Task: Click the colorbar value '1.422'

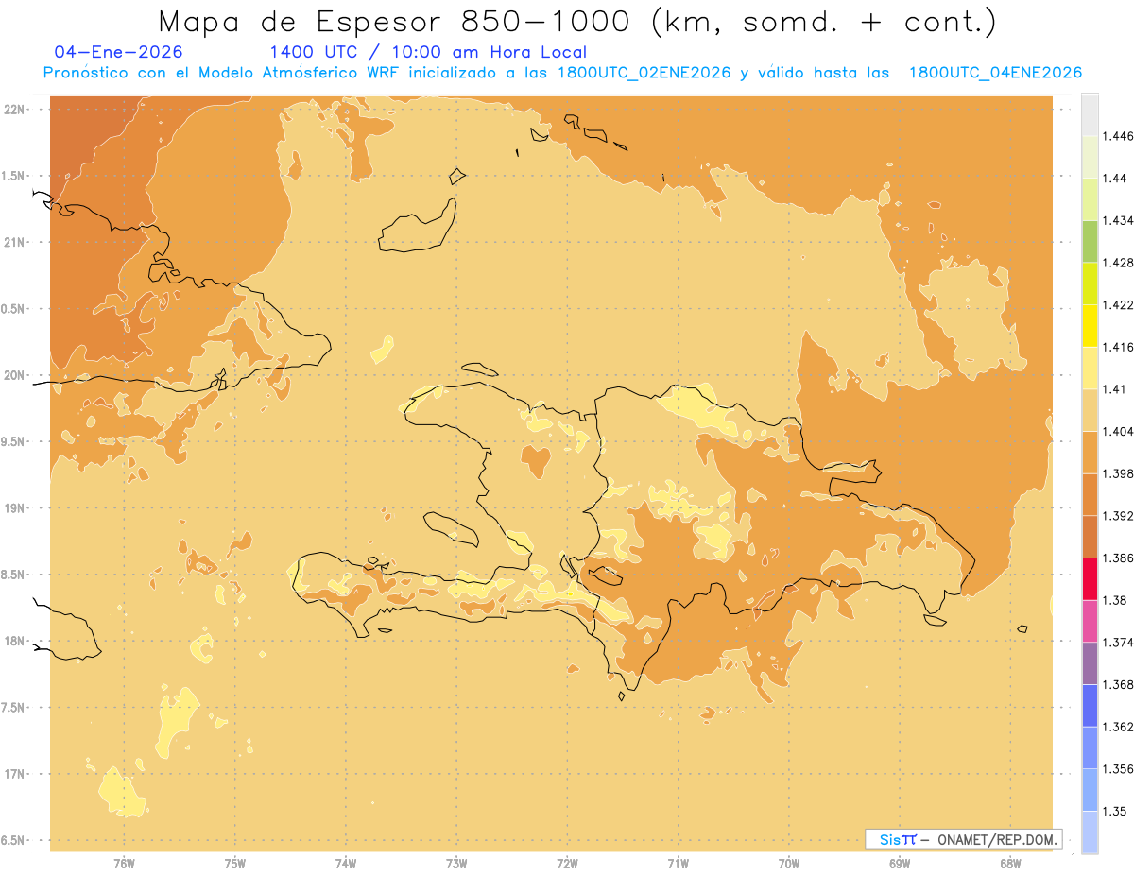Action: (1119, 304)
